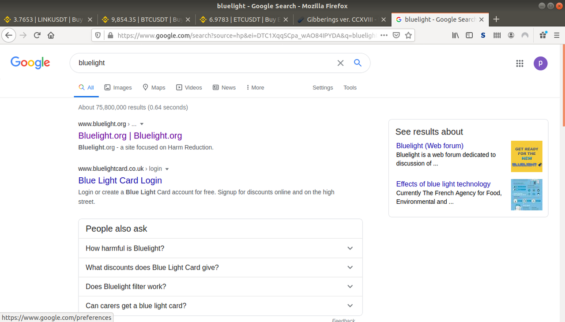Expand 'How harmful is Bluelight?'

pyautogui.click(x=220, y=248)
